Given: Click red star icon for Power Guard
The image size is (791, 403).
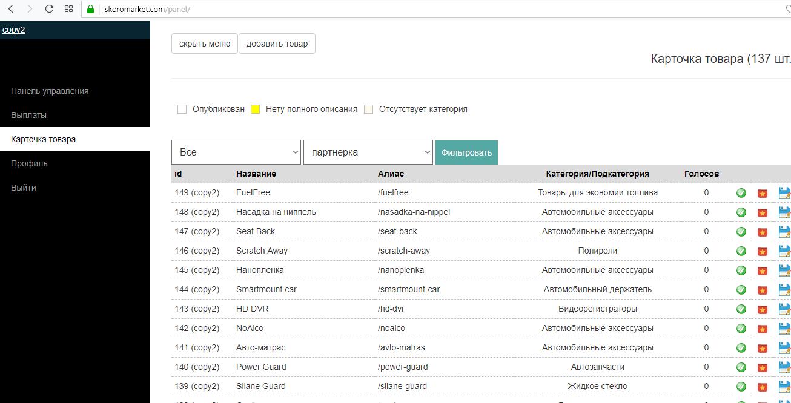Looking at the screenshot, I should [763, 367].
